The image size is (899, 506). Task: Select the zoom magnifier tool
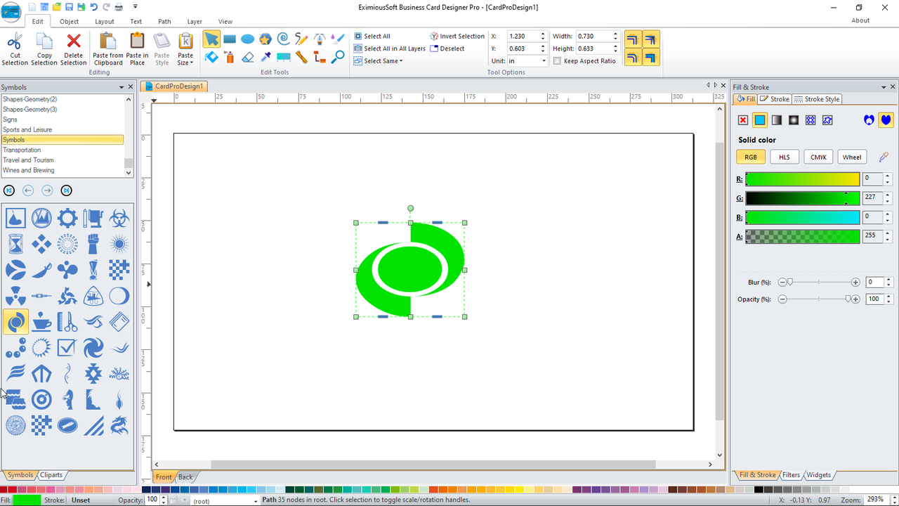click(x=338, y=57)
